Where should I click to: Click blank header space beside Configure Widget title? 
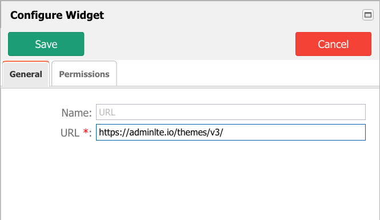point(233,15)
